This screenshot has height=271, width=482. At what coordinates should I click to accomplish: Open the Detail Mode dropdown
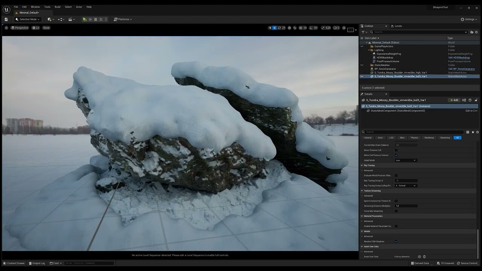405,160
